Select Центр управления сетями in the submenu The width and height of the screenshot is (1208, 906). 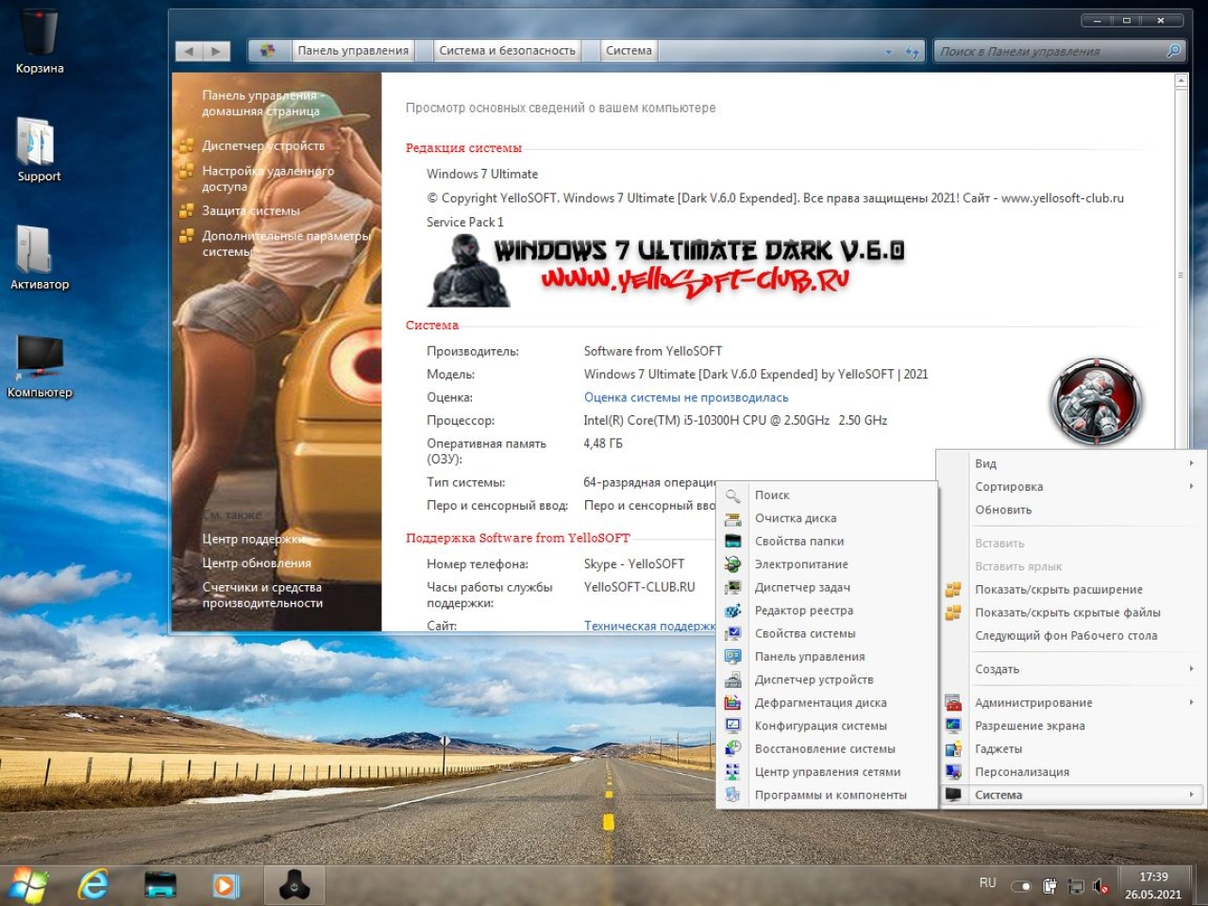(828, 772)
